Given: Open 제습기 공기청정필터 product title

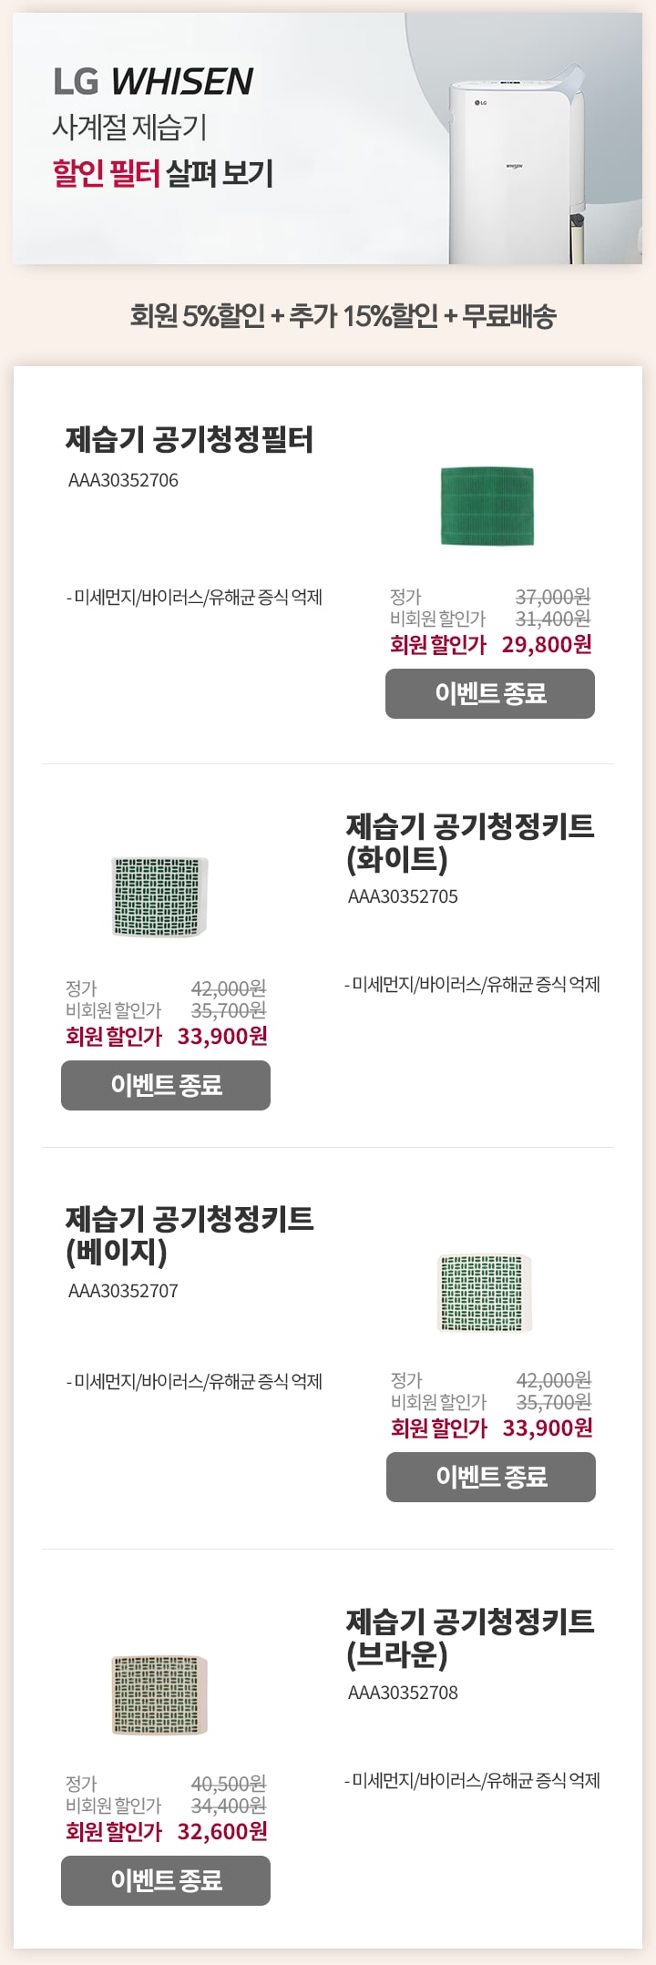Looking at the screenshot, I should 190,439.
